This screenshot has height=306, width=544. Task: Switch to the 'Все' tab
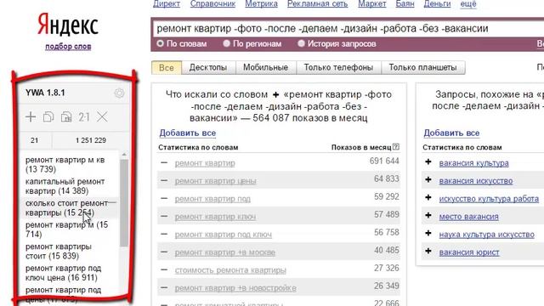(167, 68)
